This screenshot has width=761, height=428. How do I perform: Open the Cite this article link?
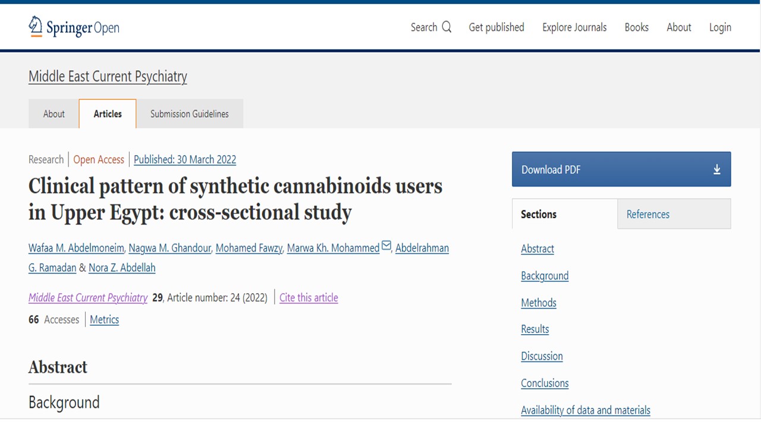(309, 297)
